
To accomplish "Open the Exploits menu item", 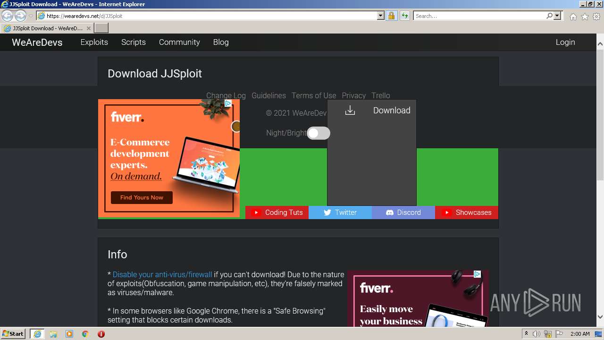I will tap(94, 42).
